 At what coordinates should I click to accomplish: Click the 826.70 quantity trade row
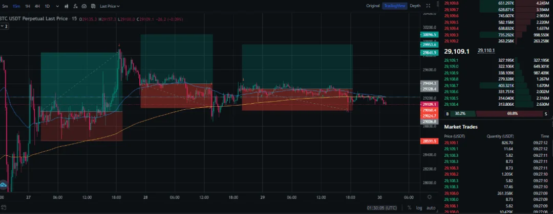(x=496, y=142)
